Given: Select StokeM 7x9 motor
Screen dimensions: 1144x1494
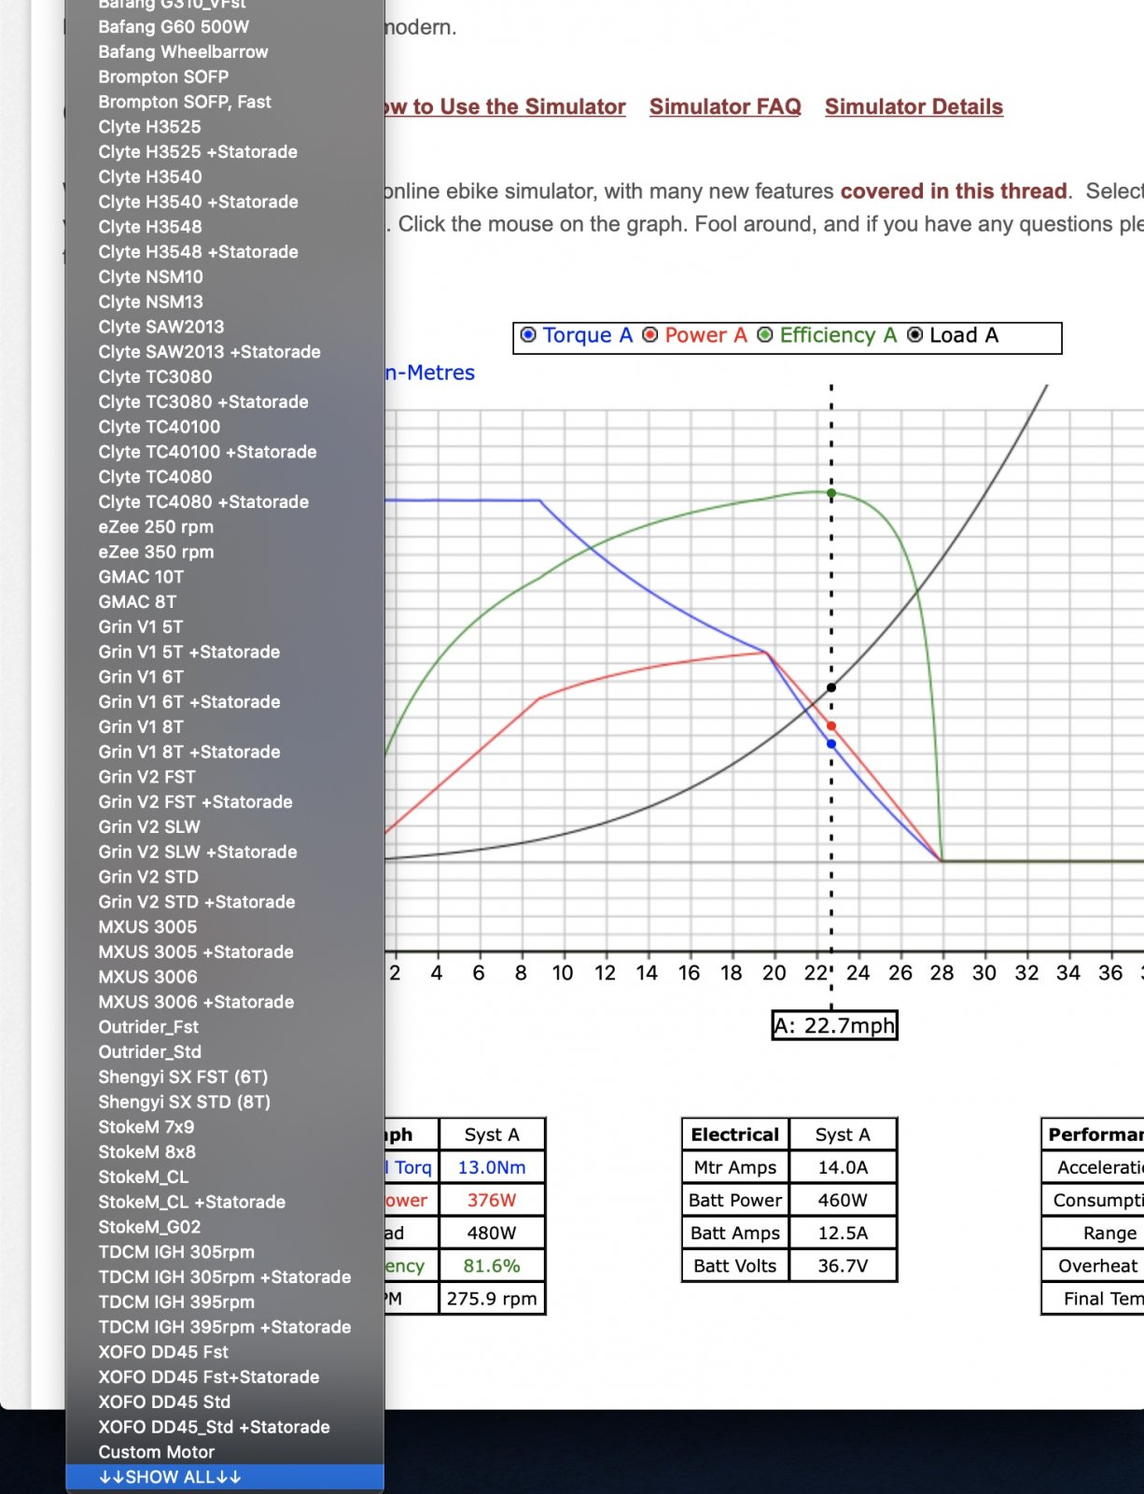Looking at the screenshot, I should (x=225, y=1127).
